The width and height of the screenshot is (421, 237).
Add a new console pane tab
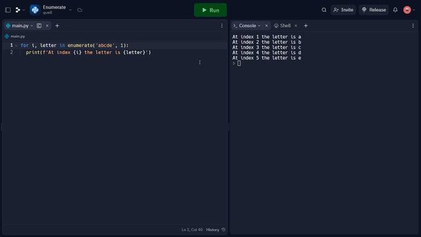[x=305, y=26]
